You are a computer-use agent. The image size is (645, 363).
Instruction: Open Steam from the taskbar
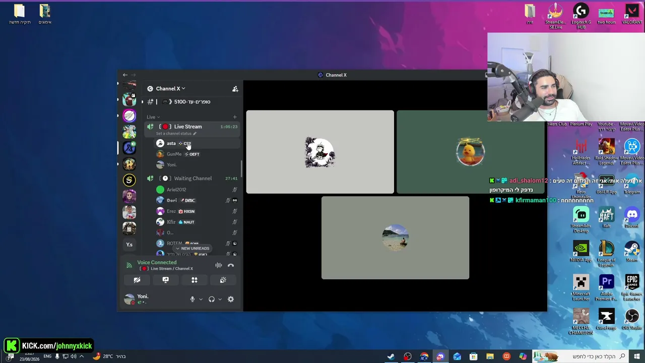(x=391, y=356)
